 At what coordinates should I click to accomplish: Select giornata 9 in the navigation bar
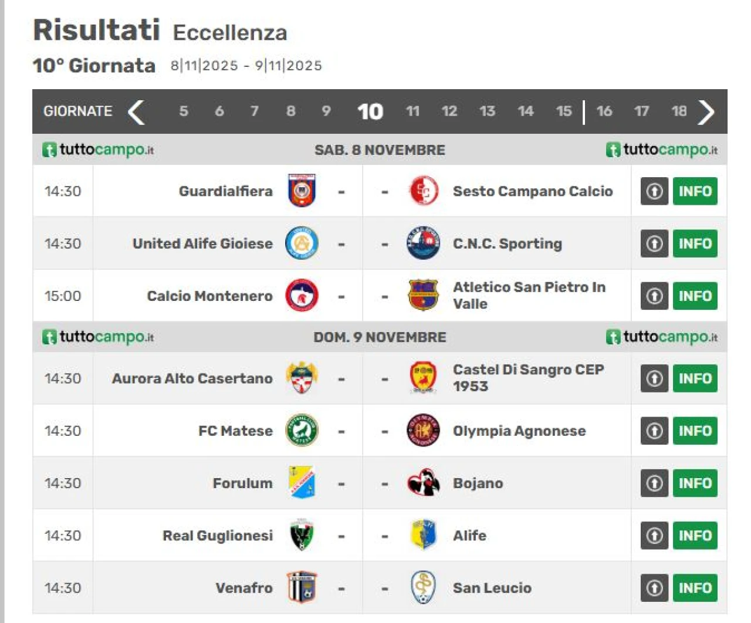(x=326, y=111)
